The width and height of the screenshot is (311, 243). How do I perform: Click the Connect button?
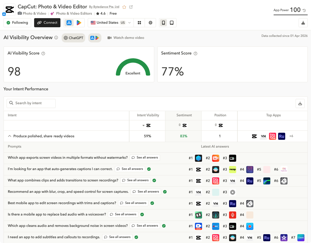47,23
